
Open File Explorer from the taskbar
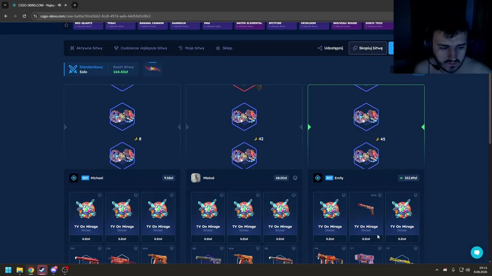click(20, 270)
